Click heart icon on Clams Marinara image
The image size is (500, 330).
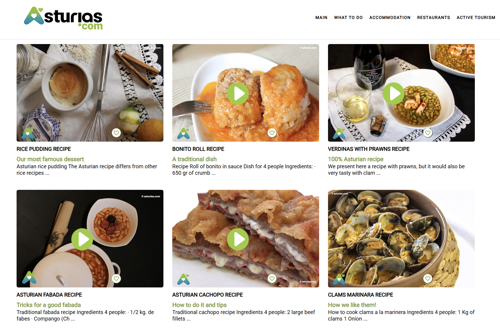(x=428, y=279)
